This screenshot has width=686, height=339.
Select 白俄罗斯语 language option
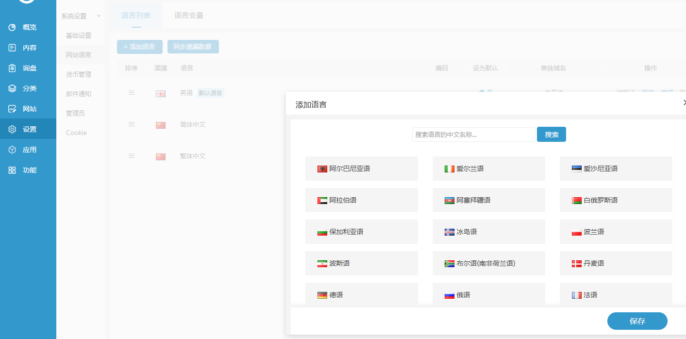[616, 200]
